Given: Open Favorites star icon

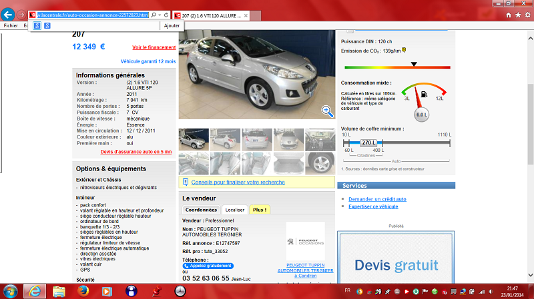Looking at the screenshot, I should pos(518,15).
